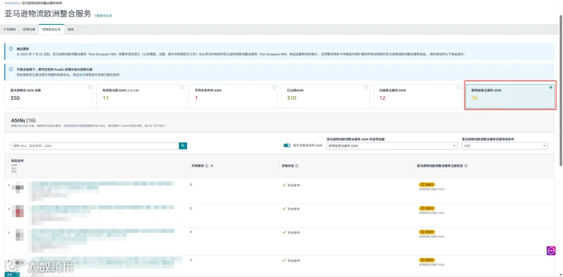563x277 pixels.
Task: Open the purple floating assistant icon
Action: click(x=551, y=251)
